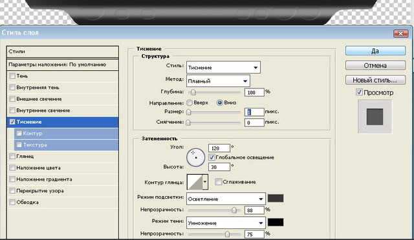Enable the Сглаживание checkbox
The height and width of the screenshot is (240, 414).
click(x=218, y=182)
